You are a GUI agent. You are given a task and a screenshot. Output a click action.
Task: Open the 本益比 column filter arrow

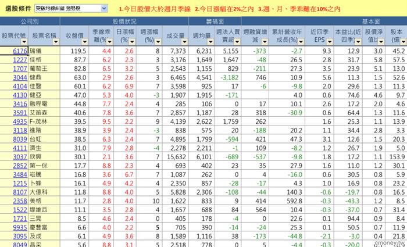[x=358, y=42]
